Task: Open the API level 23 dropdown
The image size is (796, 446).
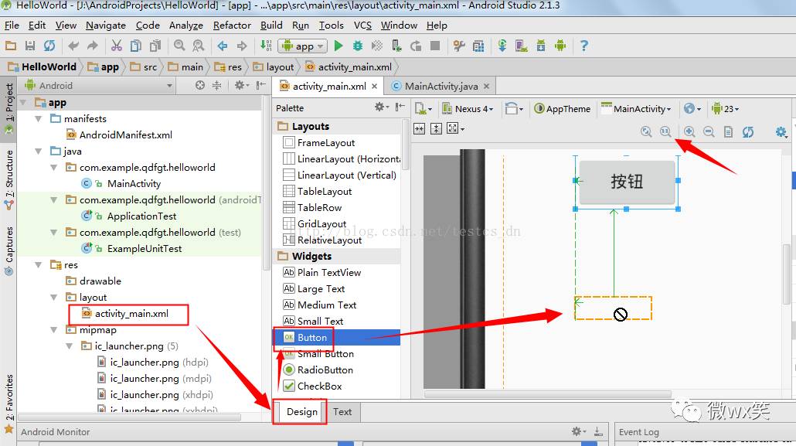Action: click(726, 109)
